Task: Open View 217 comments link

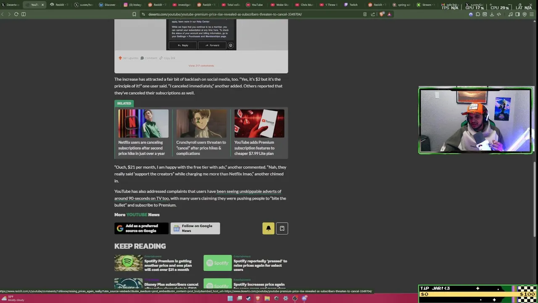Action: pyautogui.click(x=201, y=66)
